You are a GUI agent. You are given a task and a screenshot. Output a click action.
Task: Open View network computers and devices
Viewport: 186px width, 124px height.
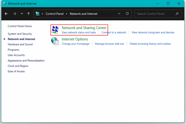coord(153,32)
